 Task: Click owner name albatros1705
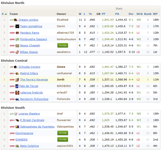65,33
